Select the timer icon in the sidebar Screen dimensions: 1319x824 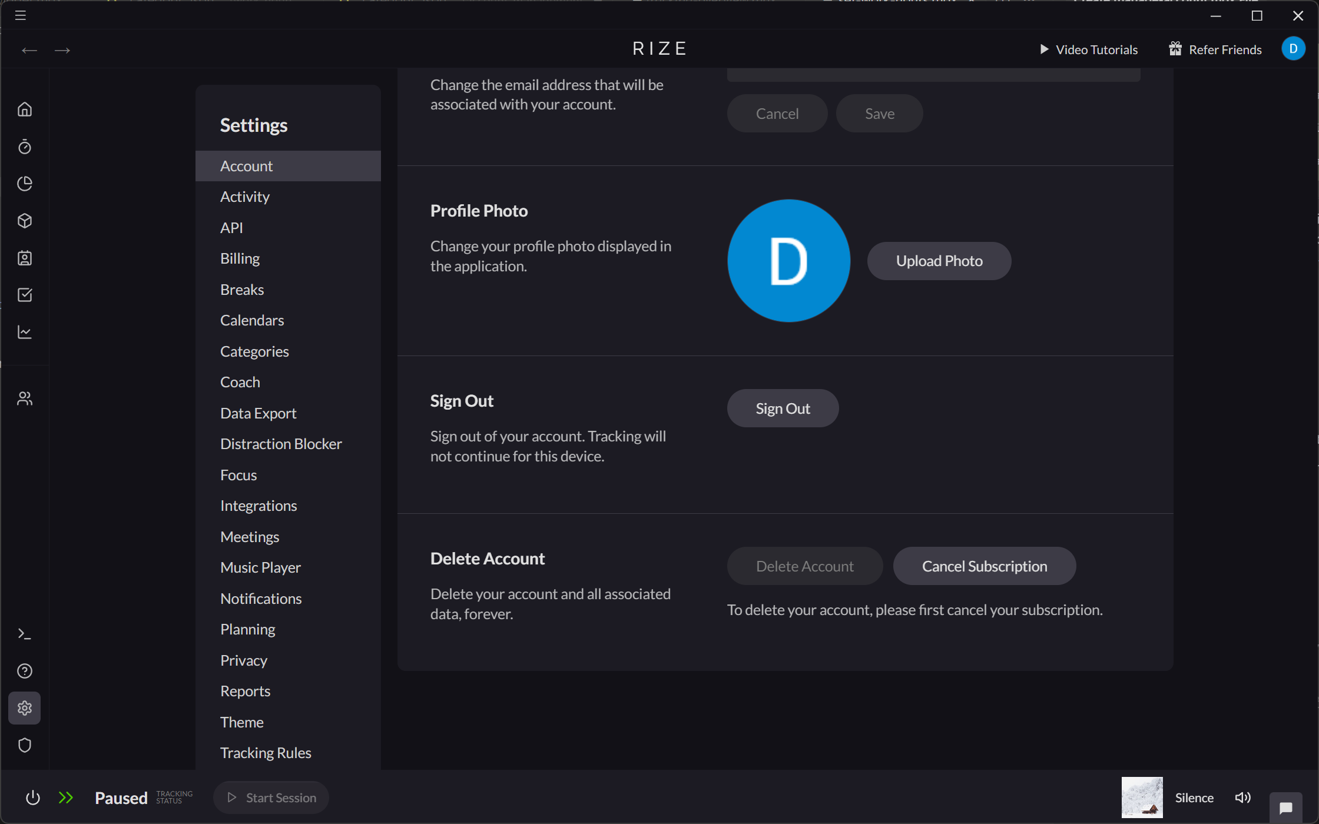pyautogui.click(x=25, y=147)
